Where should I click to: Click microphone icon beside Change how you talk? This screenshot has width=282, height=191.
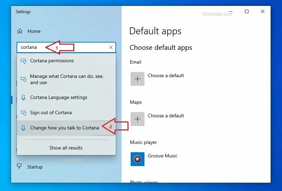pyautogui.click(x=23, y=128)
